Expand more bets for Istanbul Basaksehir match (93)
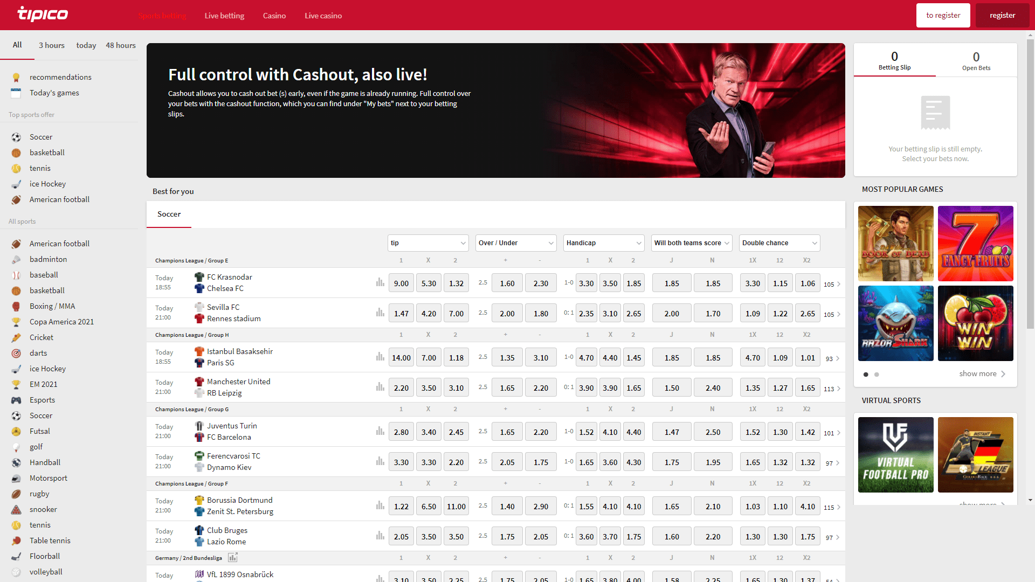The image size is (1035, 582). [832, 358]
